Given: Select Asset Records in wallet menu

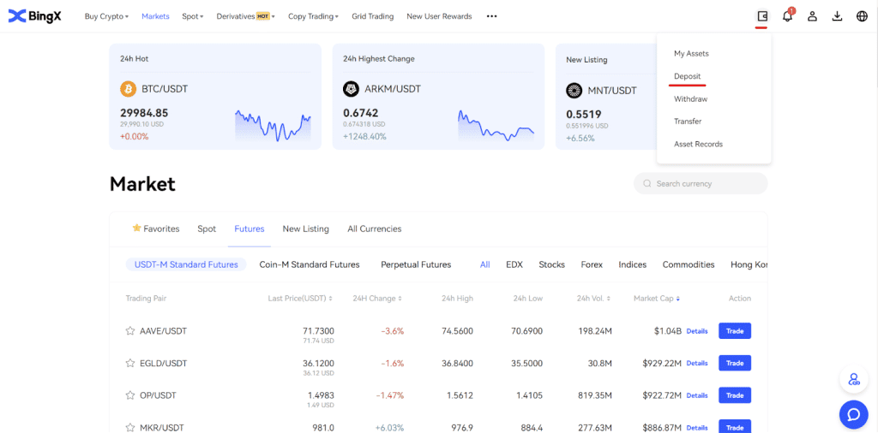Looking at the screenshot, I should (698, 144).
